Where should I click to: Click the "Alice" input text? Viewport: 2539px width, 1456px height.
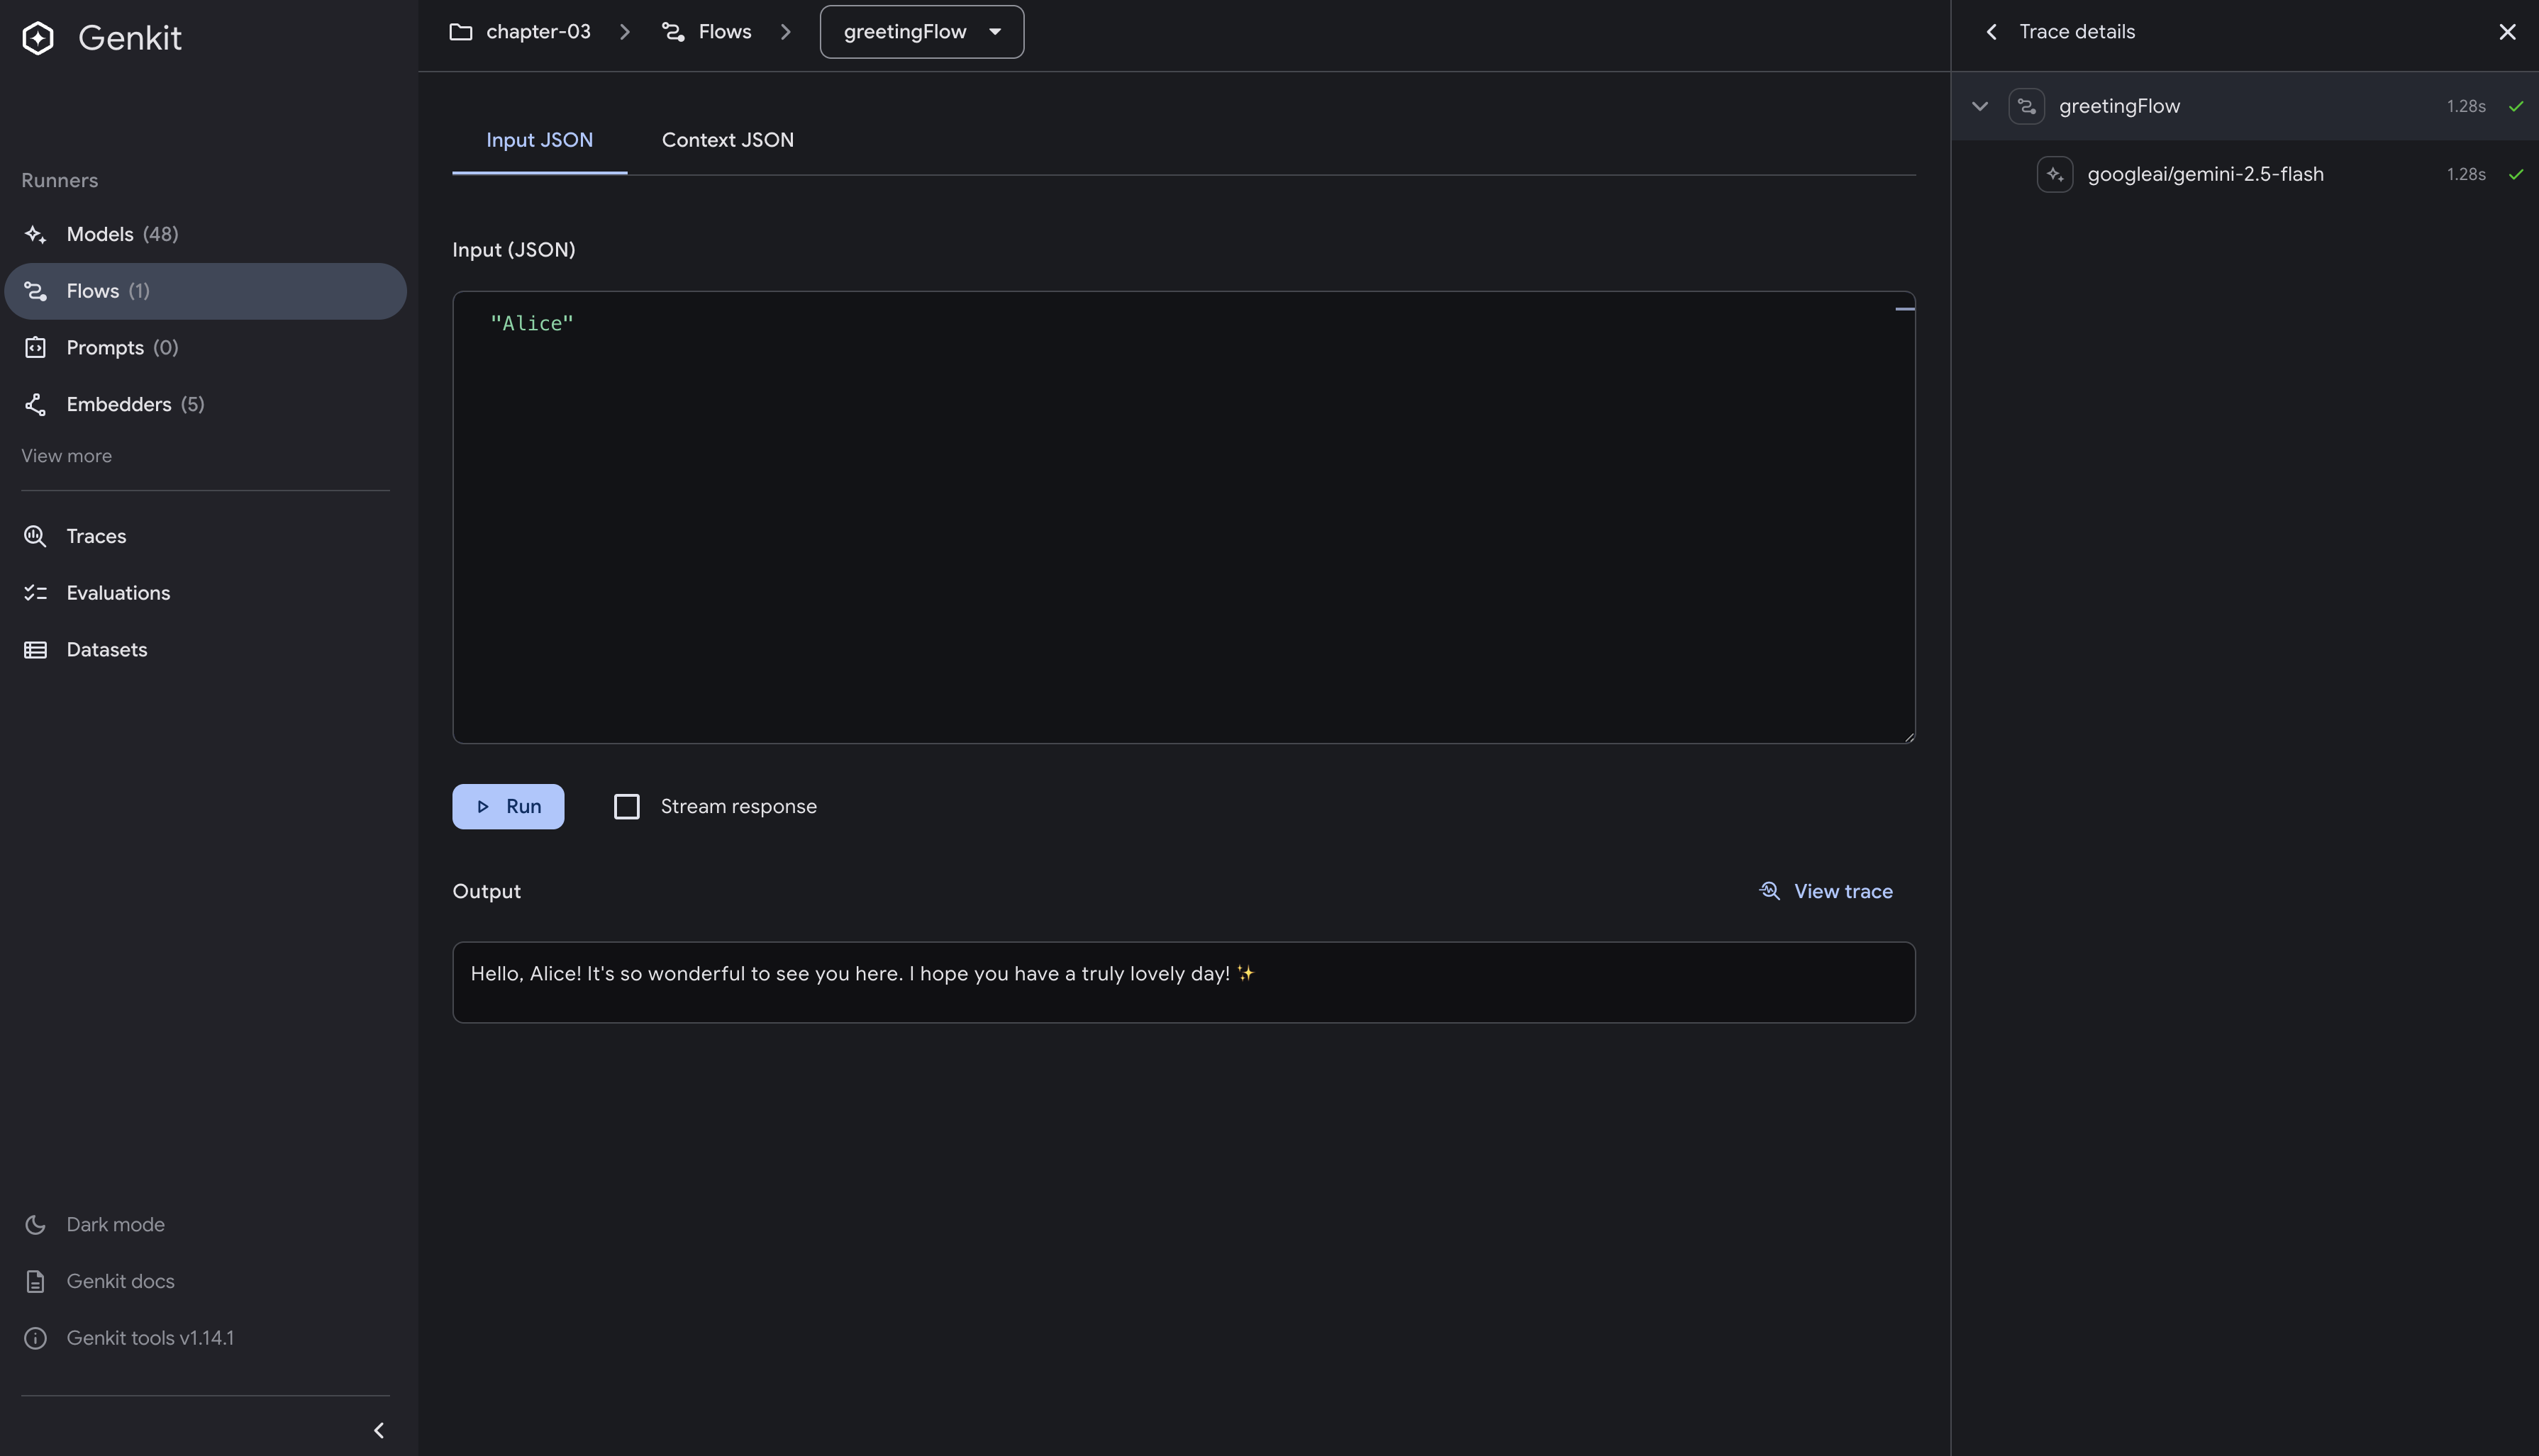click(x=532, y=324)
